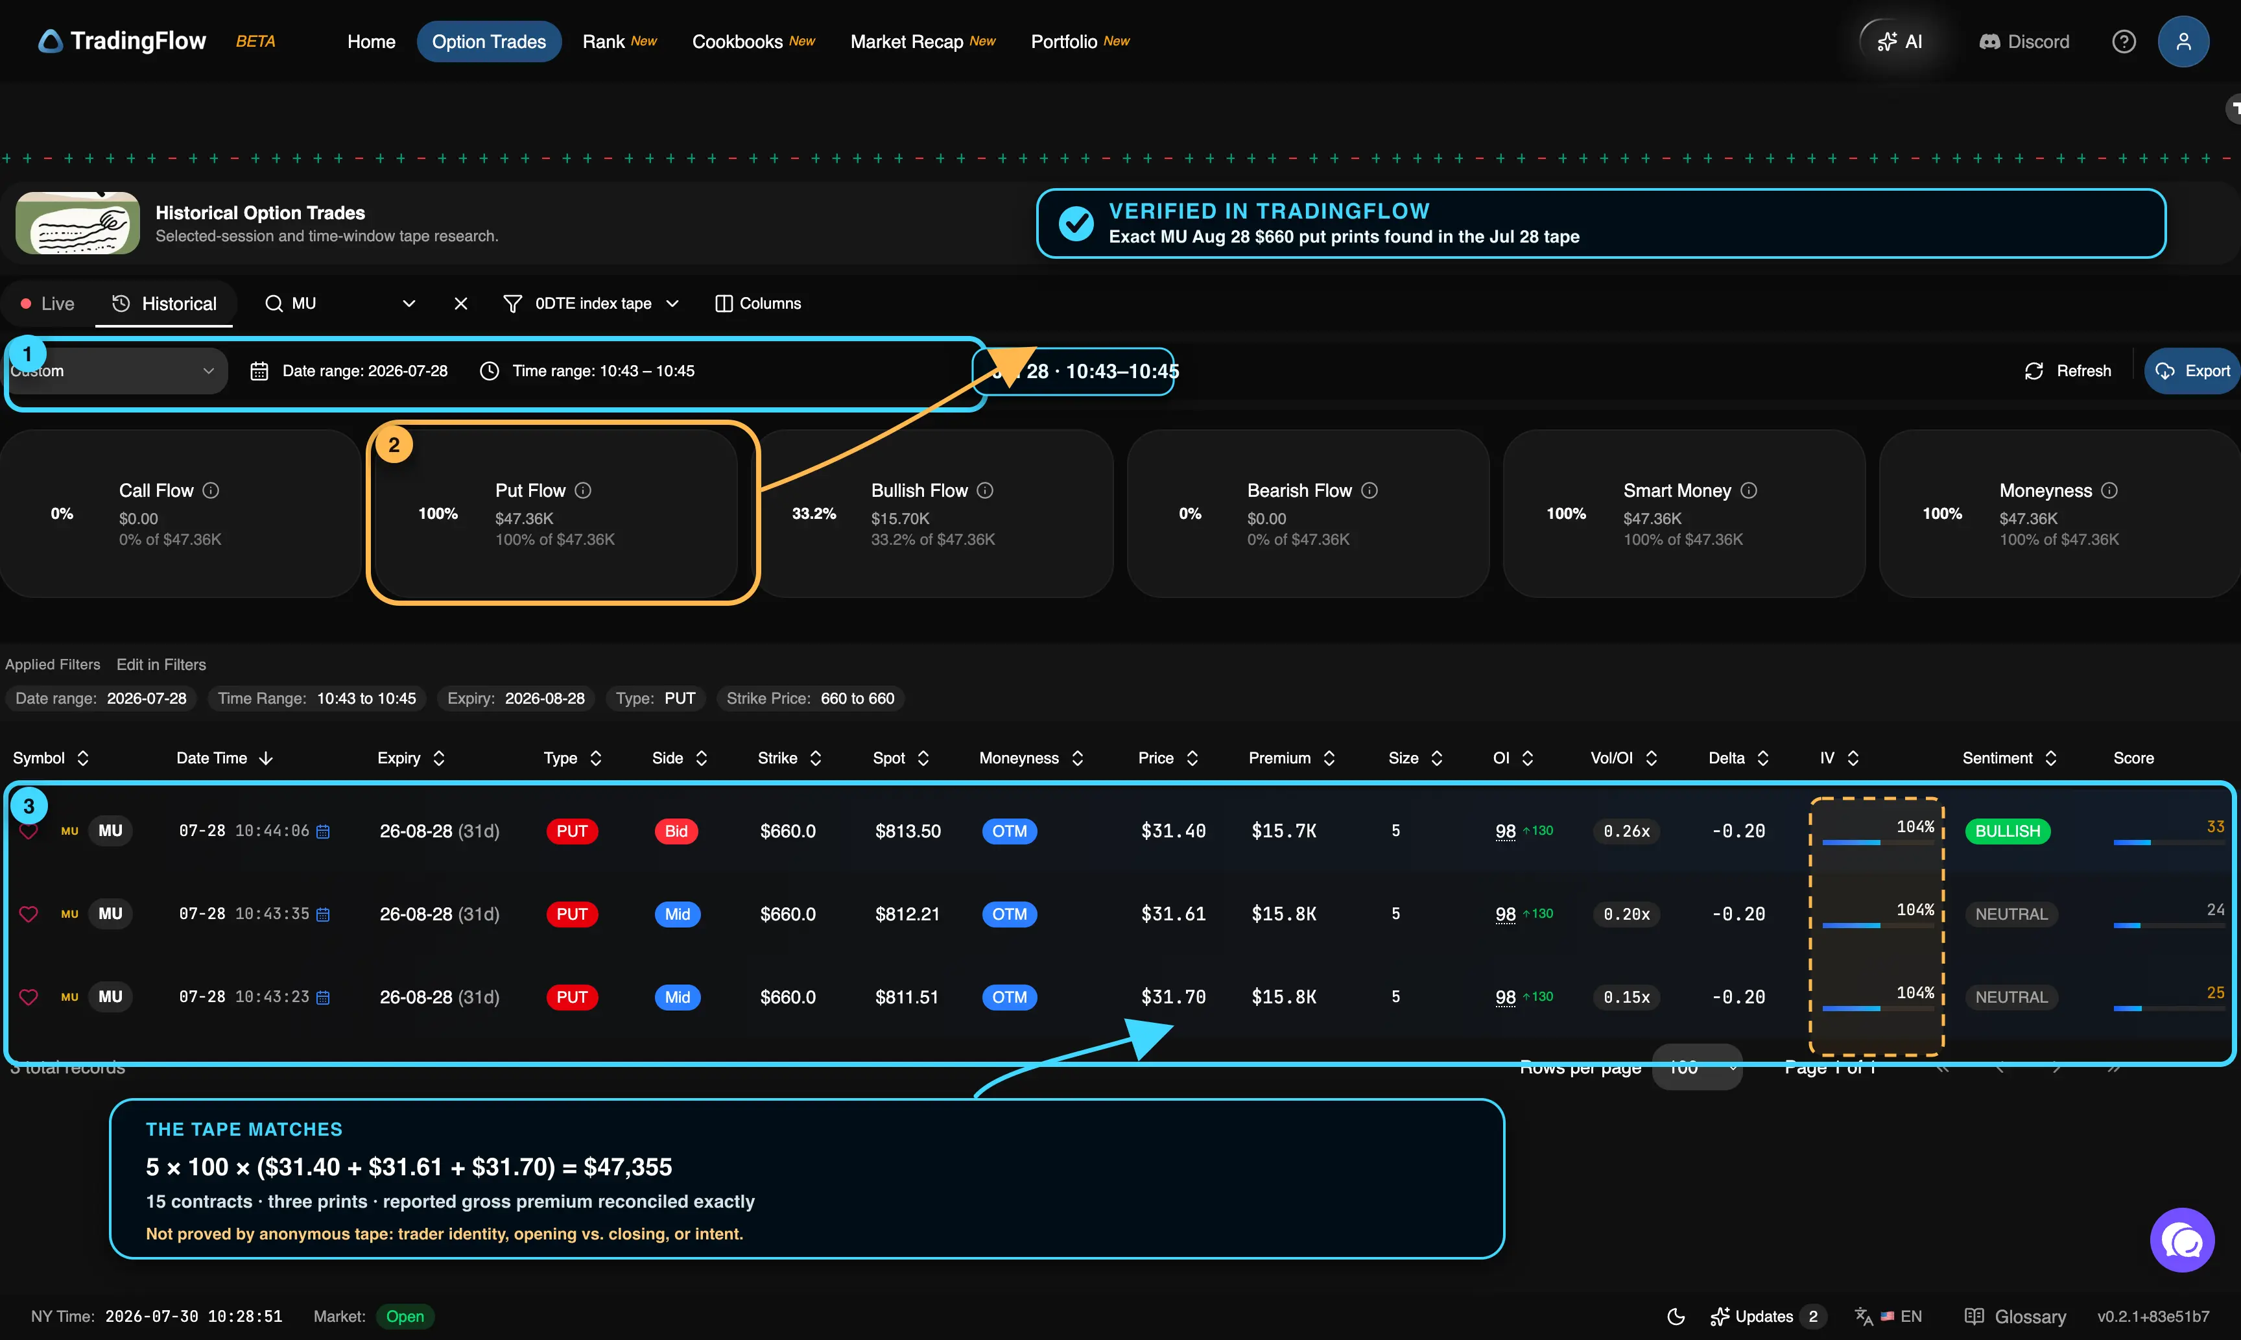Viewport: 2241px width, 1340px height.
Task: Click IV bar in 10:44:06 row
Action: 1878,842
